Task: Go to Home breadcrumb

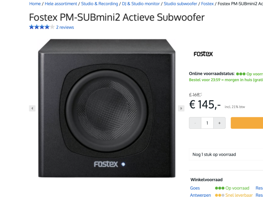Action: coord(35,4)
